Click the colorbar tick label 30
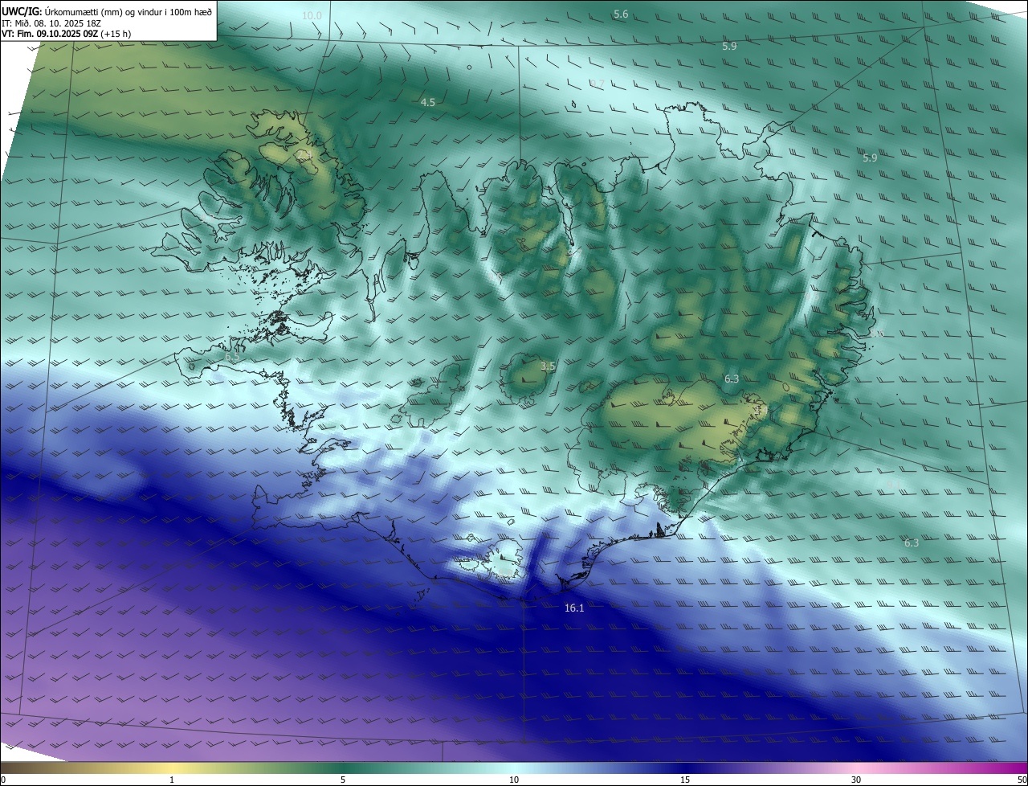1028x786 pixels. [856, 780]
